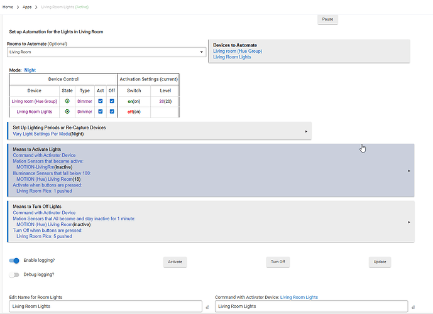Turn on the Debug logging toggle
Viewport: 433px width, 314px height.
(14, 274)
